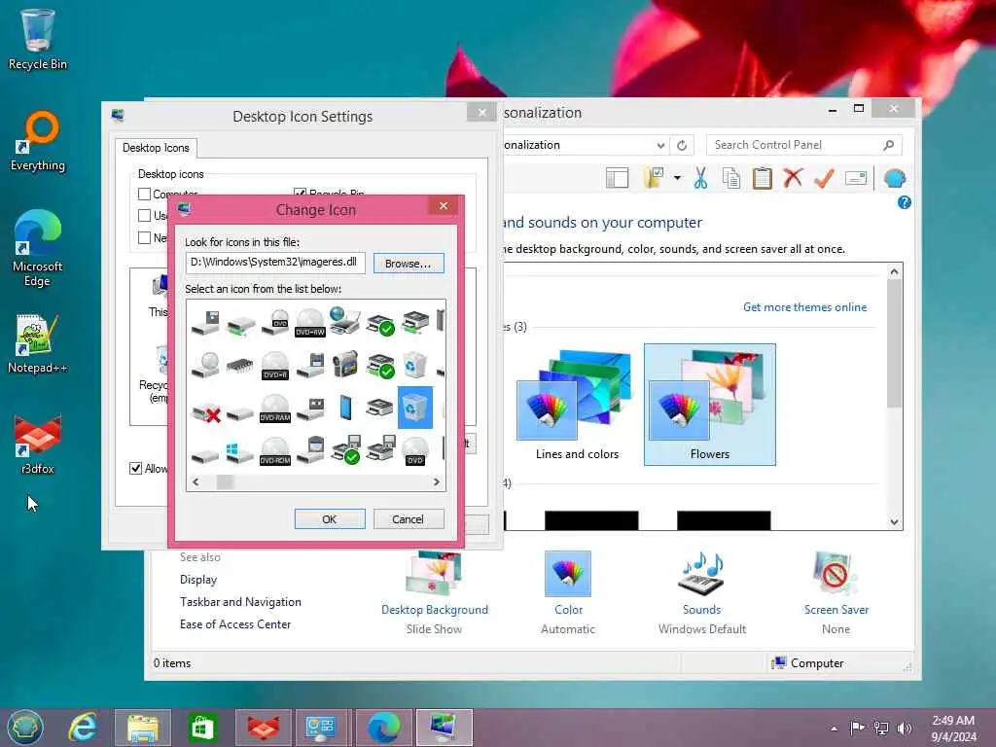The height and width of the screenshot is (747, 996).
Task: Click the themes list scroll-down arrow
Action: [x=895, y=522]
